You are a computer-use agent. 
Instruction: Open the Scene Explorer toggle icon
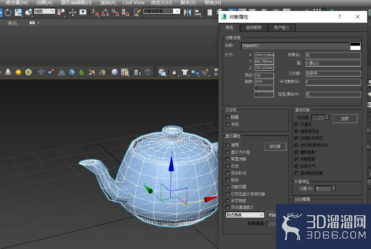(x=210, y=12)
